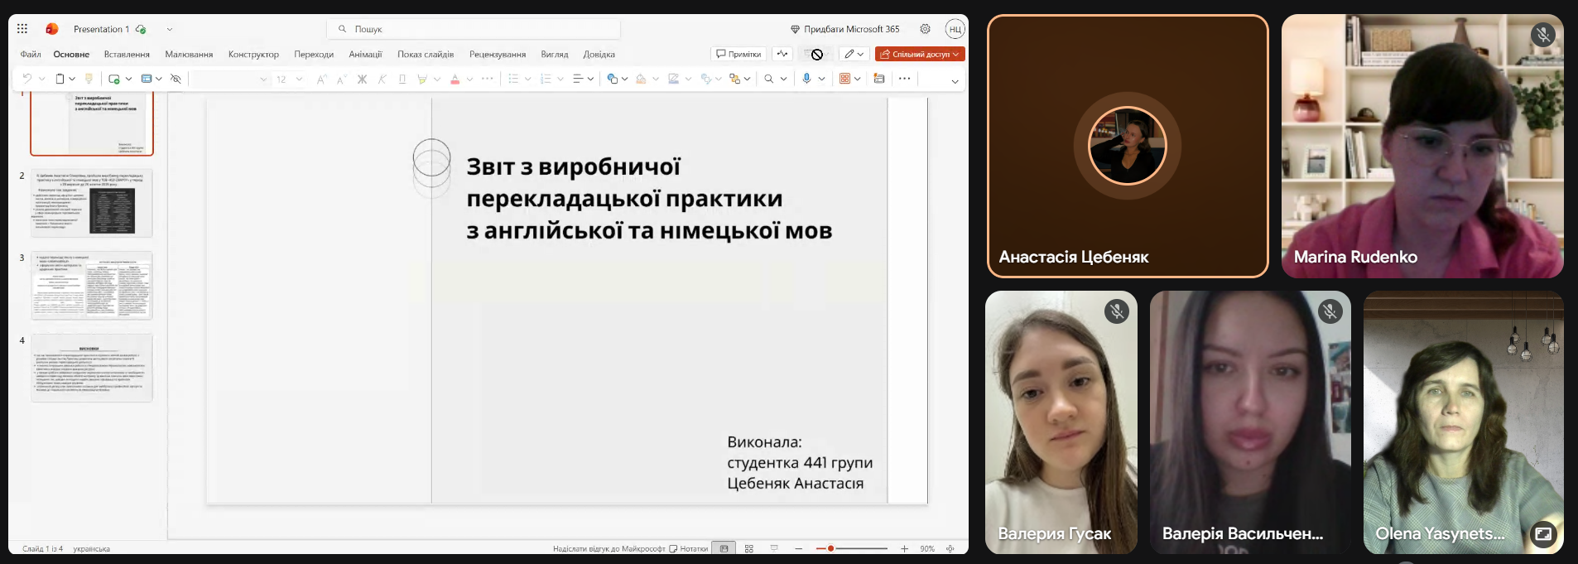Open the slide layout dropdown arrow

(159, 79)
